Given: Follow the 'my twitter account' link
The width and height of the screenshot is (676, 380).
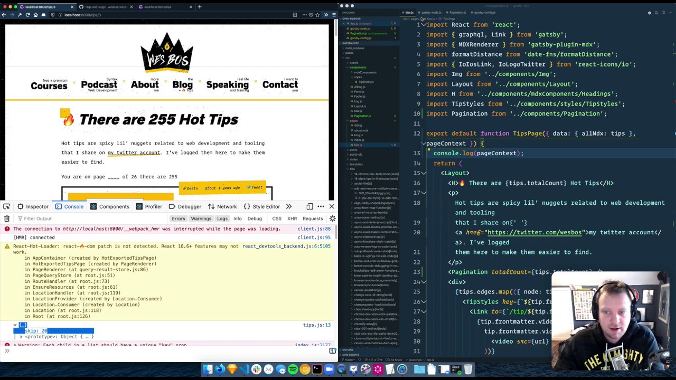Looking at the screenshot, I should point(134,153).
